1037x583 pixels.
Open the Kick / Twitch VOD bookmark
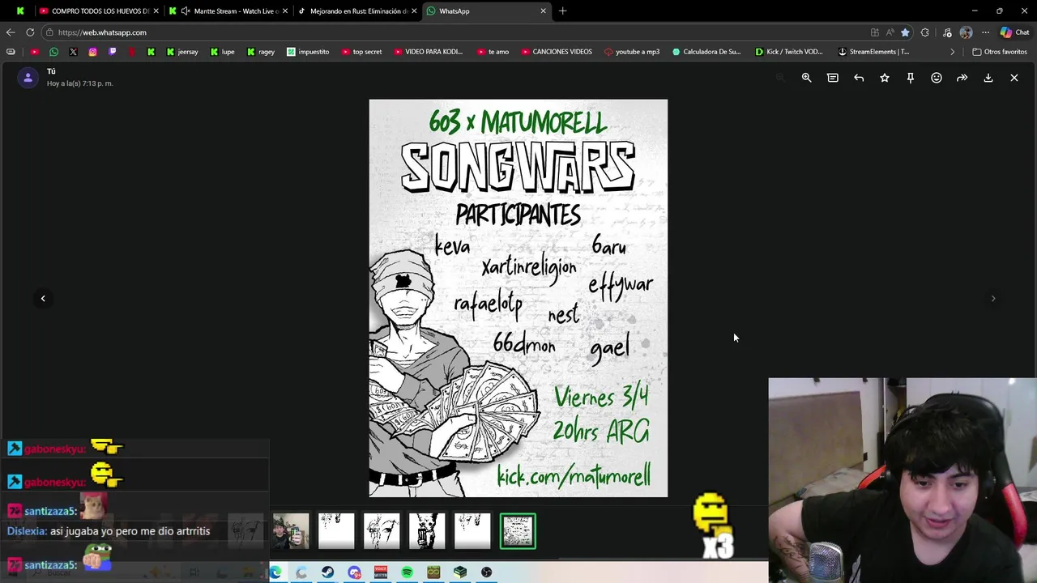[x=788, y=52]
